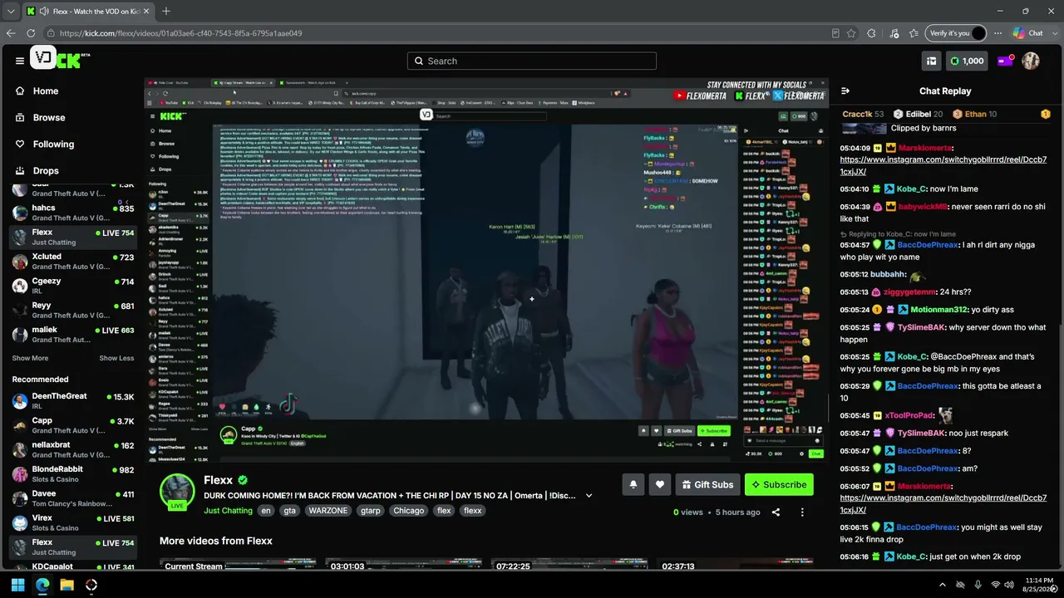Expand the stream title description chevron
Screen dimensions: 1064x598
[589, 496]
